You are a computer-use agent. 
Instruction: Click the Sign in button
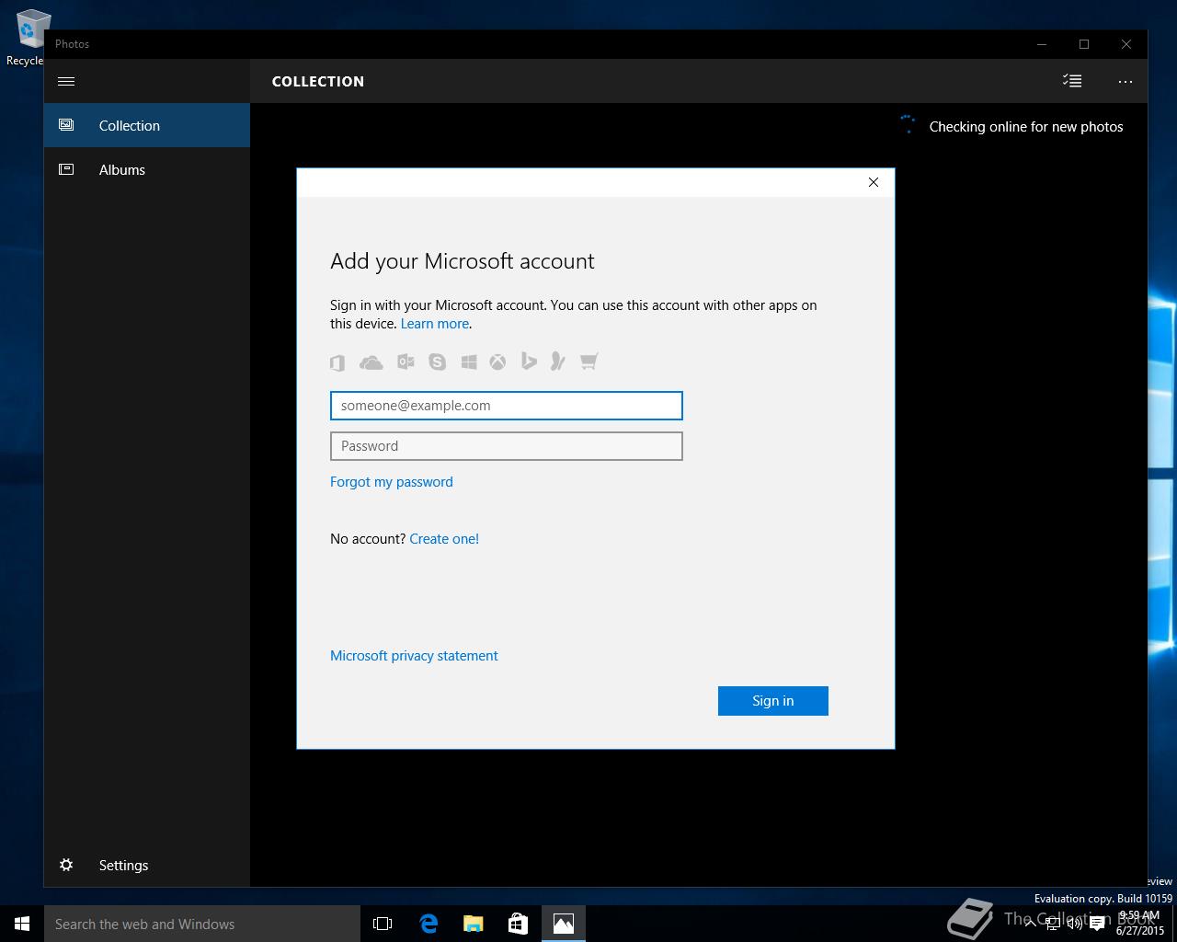773,701
